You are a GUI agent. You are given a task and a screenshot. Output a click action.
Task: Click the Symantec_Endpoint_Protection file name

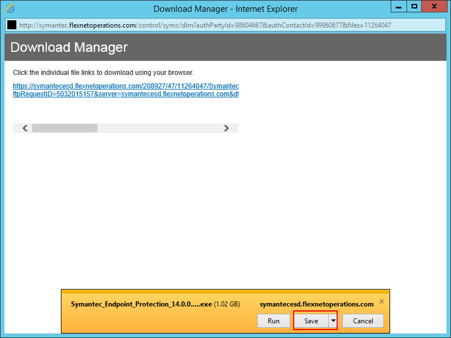click(142, 304)
